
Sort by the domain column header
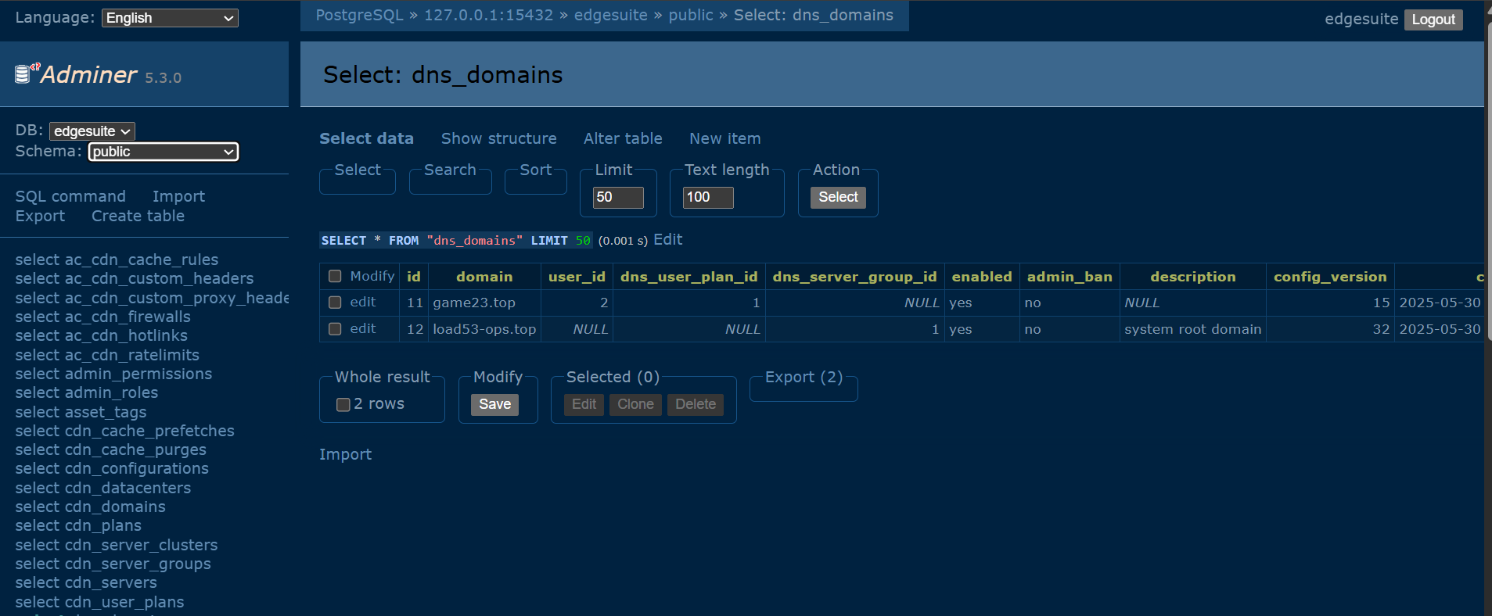point(484,277)
